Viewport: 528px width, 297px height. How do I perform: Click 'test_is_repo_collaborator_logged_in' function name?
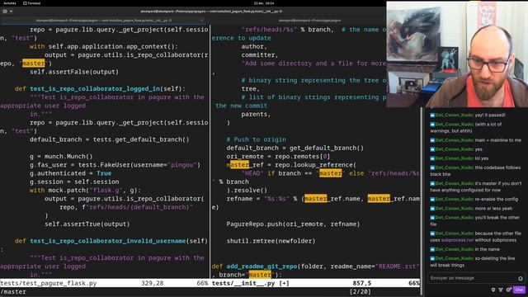[x=95, y=88]
